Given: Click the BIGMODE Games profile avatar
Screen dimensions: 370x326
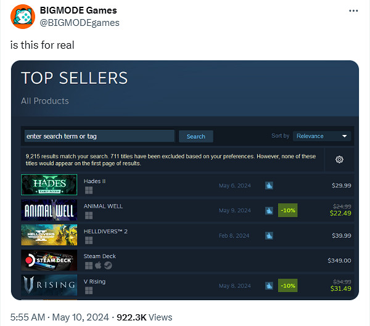Looking at the screenshot, I should 22,17.
